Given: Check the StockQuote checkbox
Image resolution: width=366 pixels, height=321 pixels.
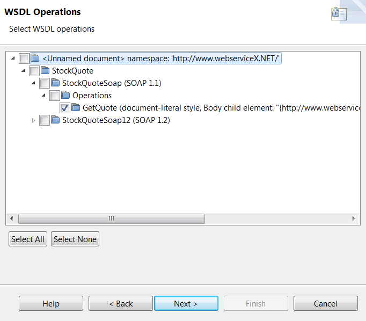Looking at the screenshot, I should click(34, 71).
